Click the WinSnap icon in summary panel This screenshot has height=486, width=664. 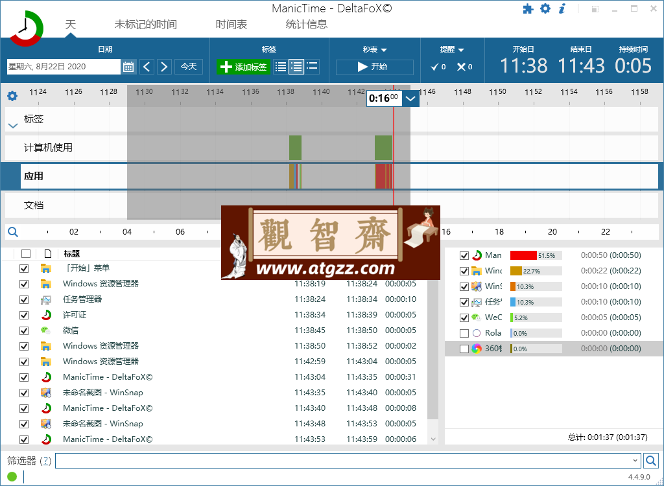coord(477,286)
